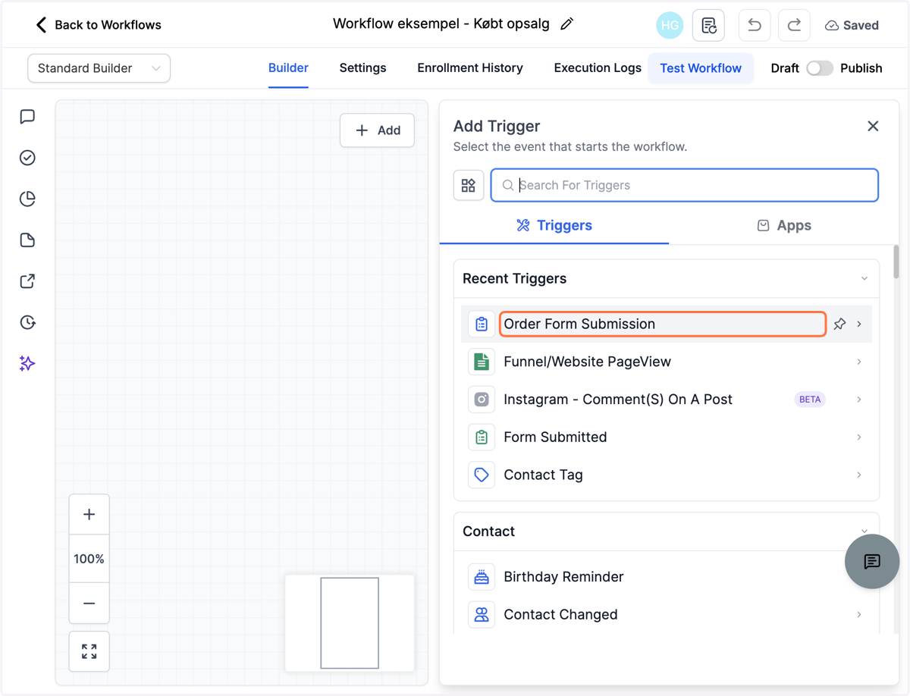The width and height of the screenshot is (910, 696).
Task: Select the Order Form Submission trigger
Action: 667,324
